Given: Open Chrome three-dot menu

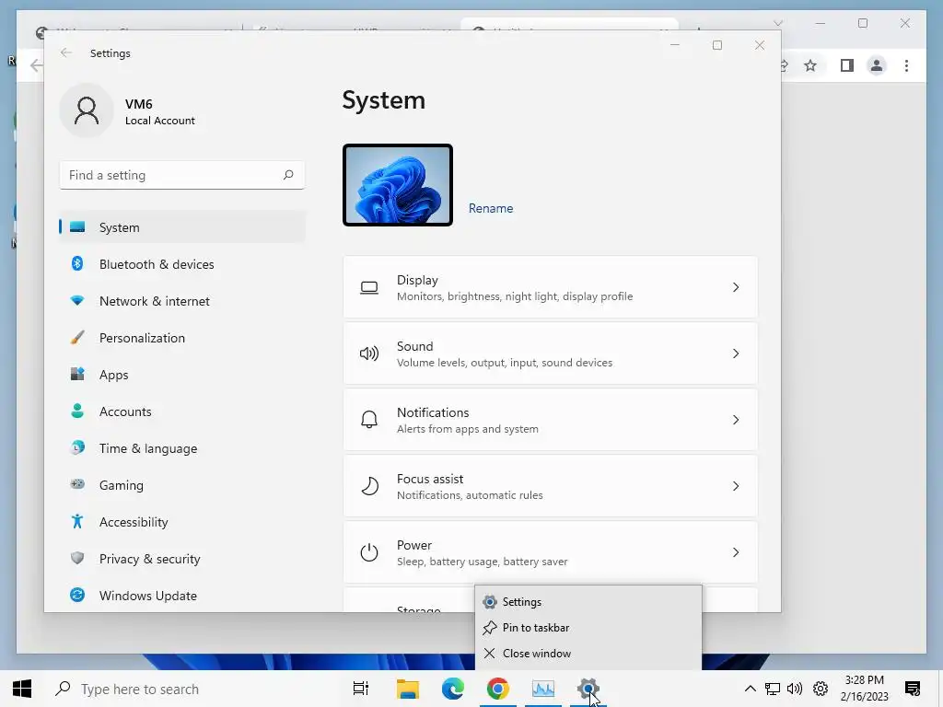Looking at the screenshot, I should click(906, 65).
